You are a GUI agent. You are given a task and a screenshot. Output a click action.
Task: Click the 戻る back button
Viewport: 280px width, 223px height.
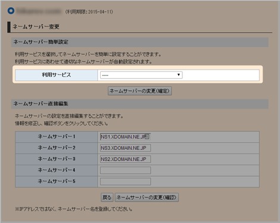107,197
